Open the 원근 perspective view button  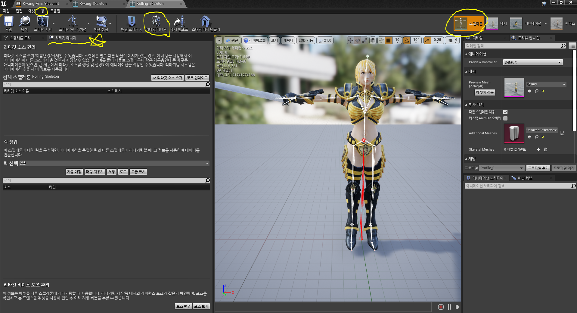pyautogui.click(x=232, y=40)
